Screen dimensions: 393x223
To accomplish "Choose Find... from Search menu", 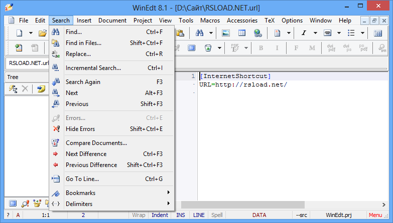I will (112, 32).
